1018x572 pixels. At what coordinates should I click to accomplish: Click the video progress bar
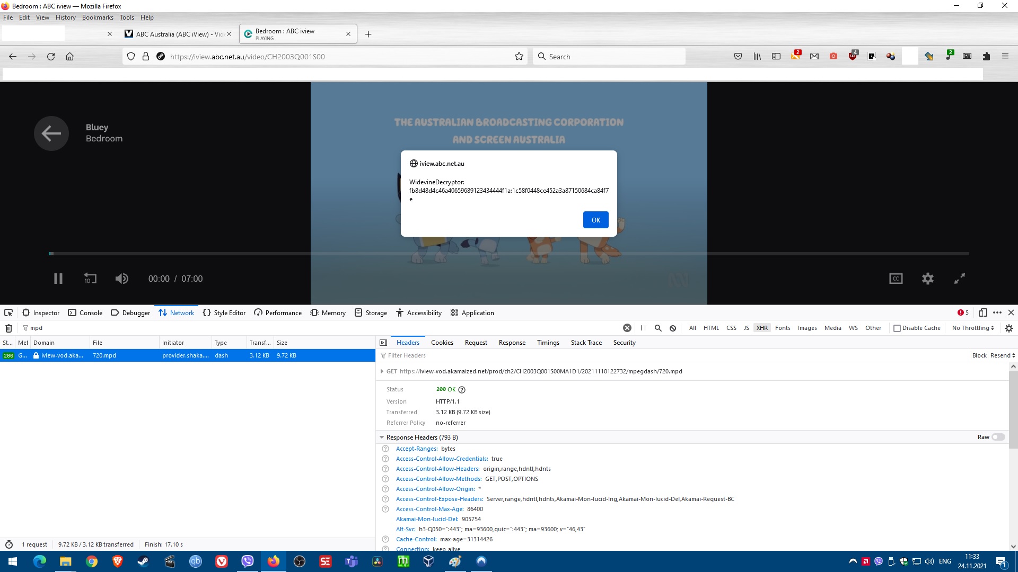click(x=509, y=254)
